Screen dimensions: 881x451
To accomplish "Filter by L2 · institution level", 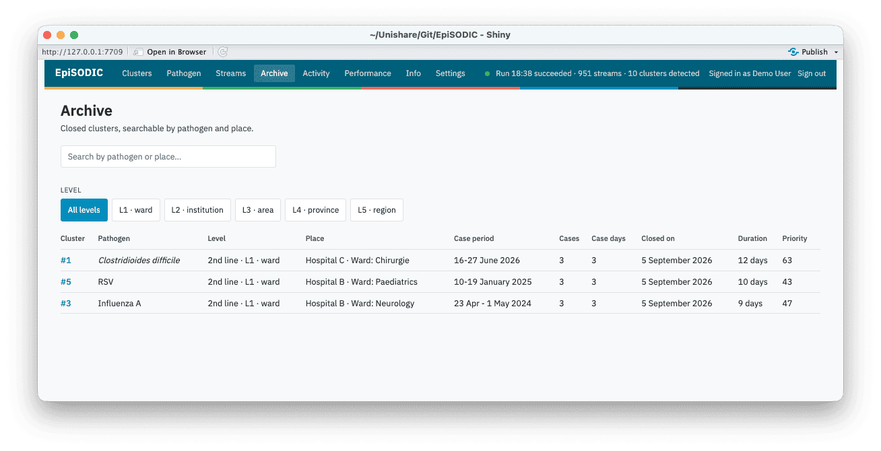I will click(x=197, y=210).
